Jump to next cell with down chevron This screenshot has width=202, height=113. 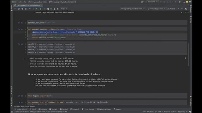point(182,9)
